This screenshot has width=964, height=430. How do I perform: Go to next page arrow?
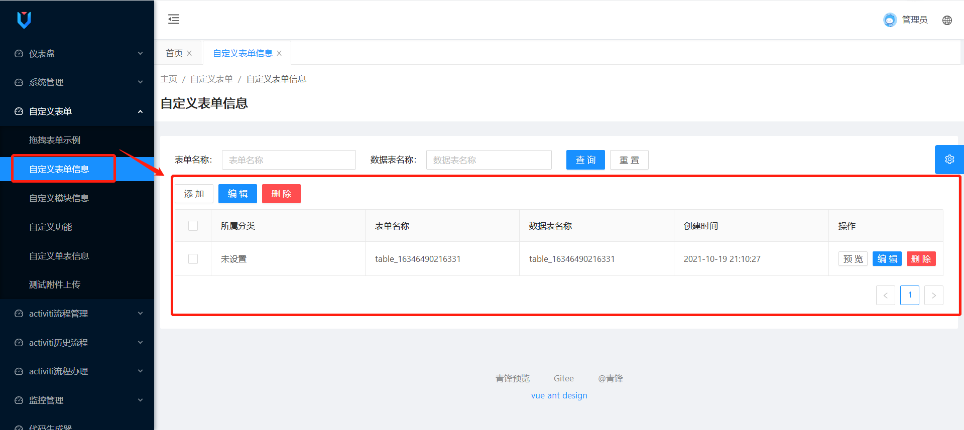tap(934, 295)
